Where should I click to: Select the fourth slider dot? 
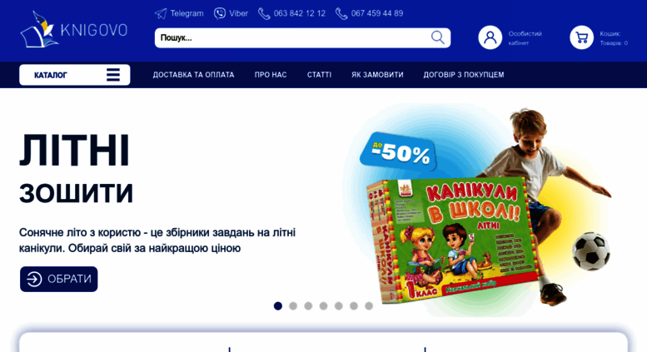323,306
